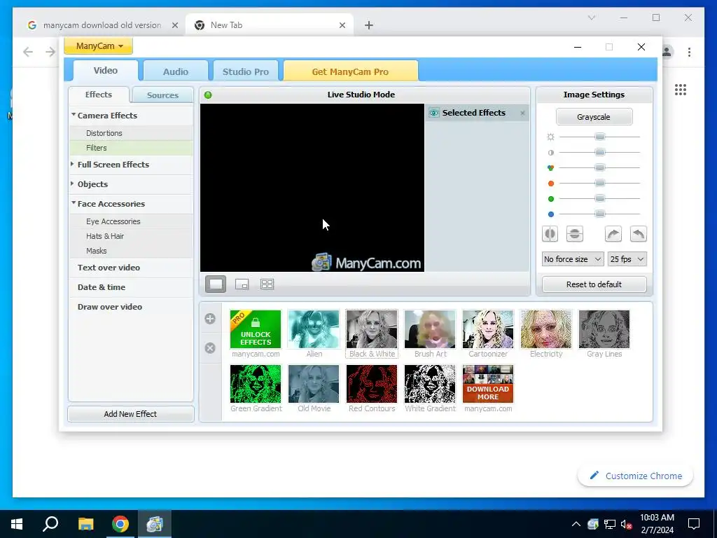
Task: Click the Chrome taskbar icon
Action: pyautogui.click(x=120, y=524)
